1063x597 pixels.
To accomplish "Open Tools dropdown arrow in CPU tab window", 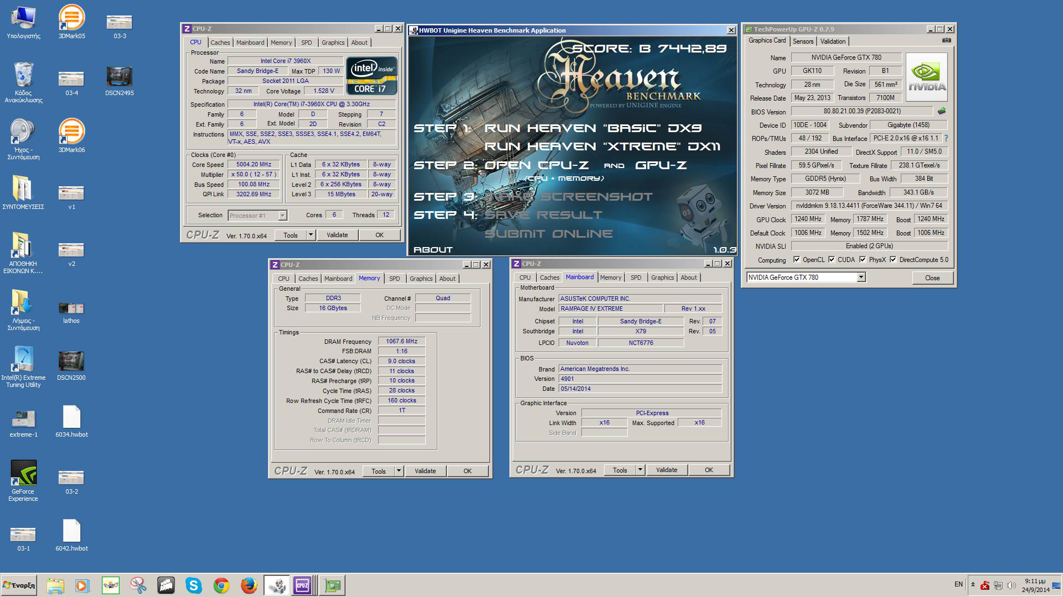I will [311, 235].
